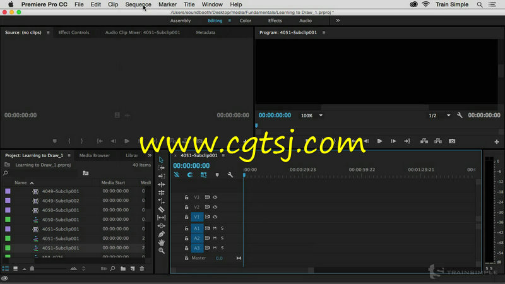Viewport: 505px width, 284px height.
Task: Solo audio track A2
Action: tap(222, 238)
